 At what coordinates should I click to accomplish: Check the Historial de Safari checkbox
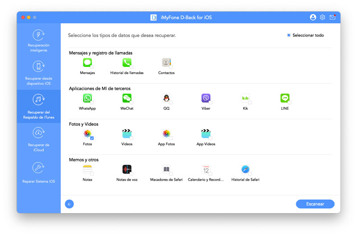pyautogui.click(x=250, y=174)
